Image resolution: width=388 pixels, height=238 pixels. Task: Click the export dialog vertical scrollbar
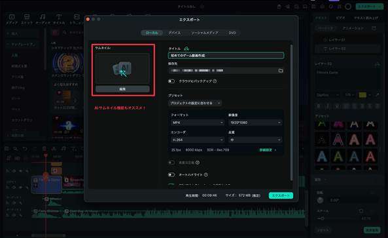click(x=292, y=113)
